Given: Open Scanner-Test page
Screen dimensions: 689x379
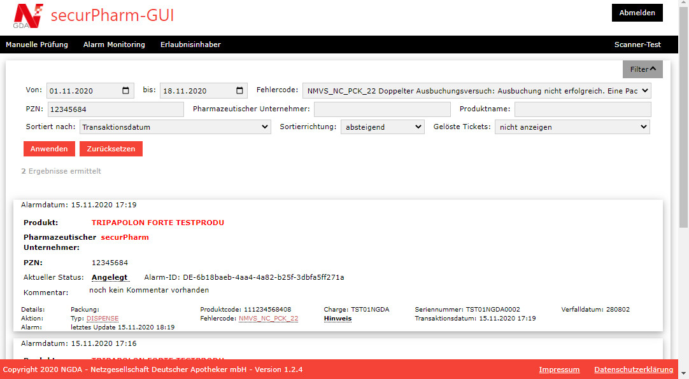Looking at the screenshot, I should (x=637, y=45).
